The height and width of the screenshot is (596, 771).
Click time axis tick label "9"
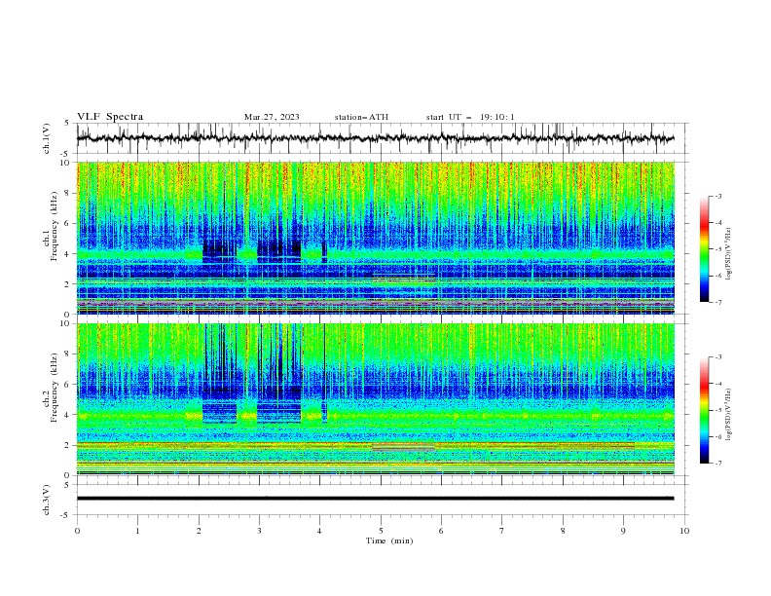pos(623,531)
